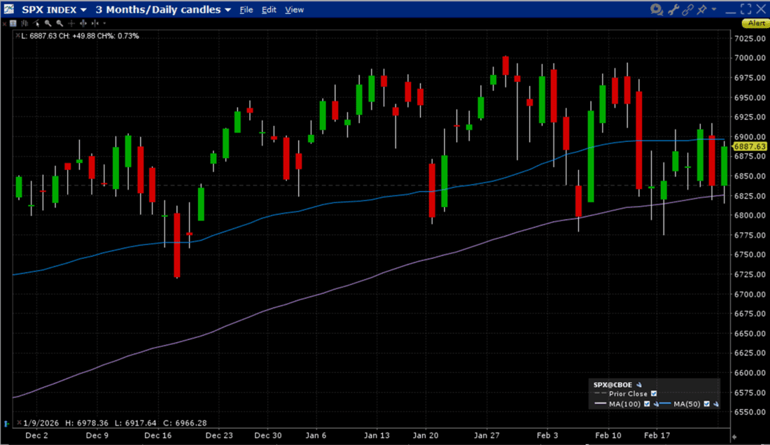Uncheck the MA(50) visibility checkbox

(706, 404)
